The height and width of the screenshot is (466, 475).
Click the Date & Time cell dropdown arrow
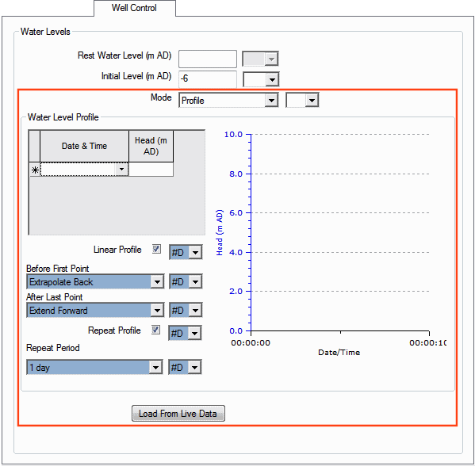pos(122,170)
